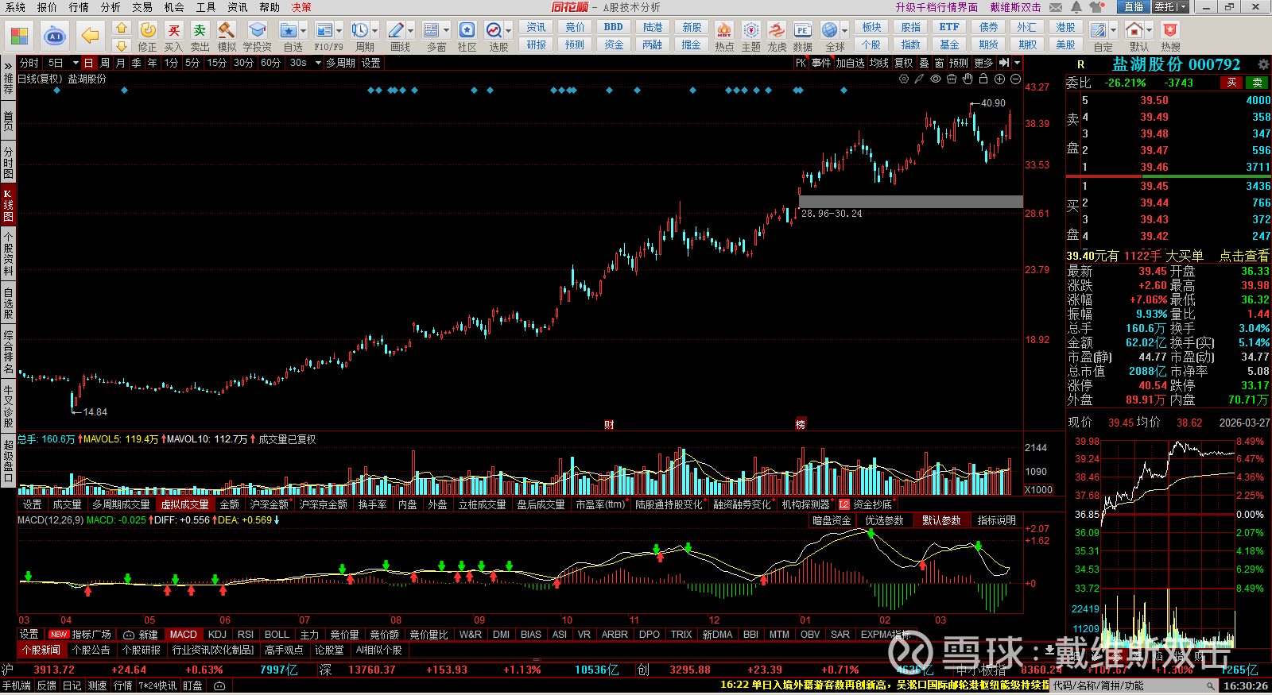Switch to the BOLL indicator tab

pyautogui.click(x=277, y=635)
